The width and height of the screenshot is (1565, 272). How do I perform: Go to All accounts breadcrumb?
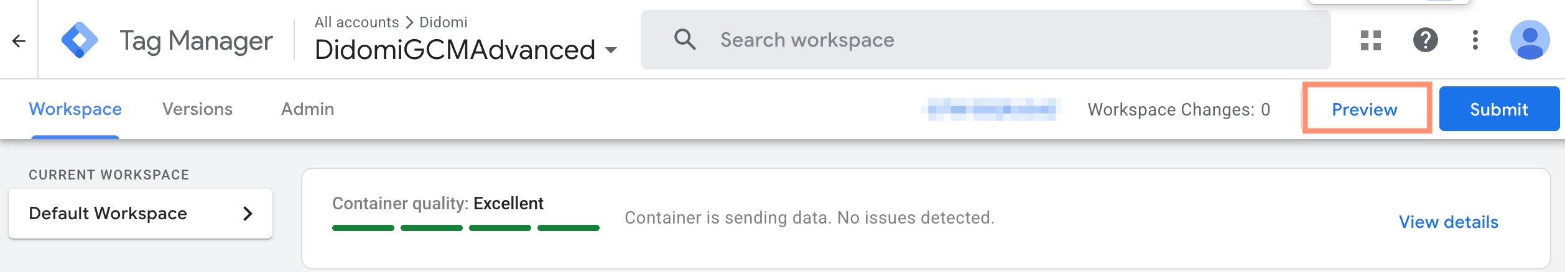(356, 22)
